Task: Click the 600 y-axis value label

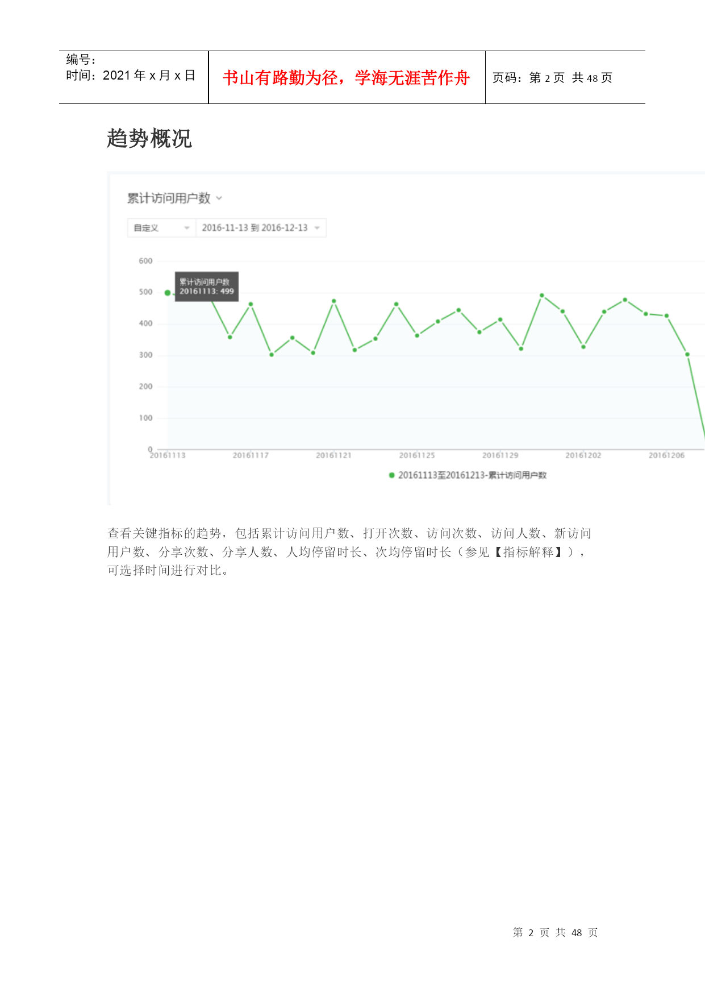Action: point(145,261)
